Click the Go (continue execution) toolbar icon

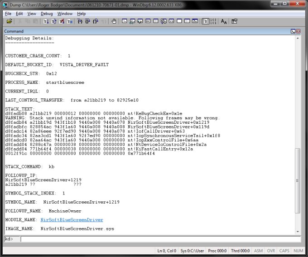(x=46, y=21)
